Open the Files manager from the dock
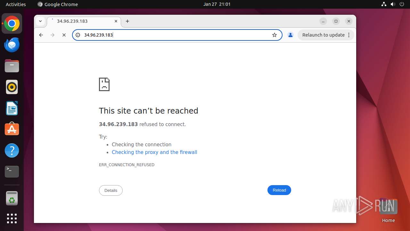The image size is (410, 231). tap(12, 66)
